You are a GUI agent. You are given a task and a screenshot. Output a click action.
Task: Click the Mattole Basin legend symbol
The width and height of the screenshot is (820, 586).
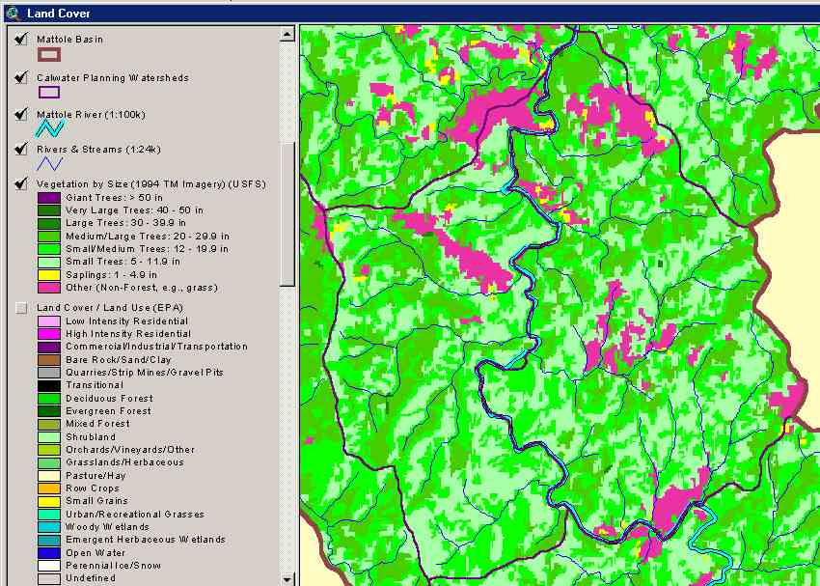[48, 55]
